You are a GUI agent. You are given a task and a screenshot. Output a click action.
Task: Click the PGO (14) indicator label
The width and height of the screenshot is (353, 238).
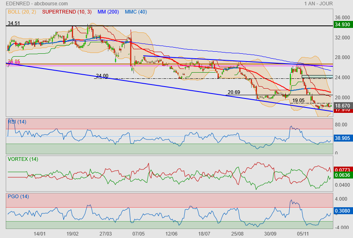click(18, 196)
